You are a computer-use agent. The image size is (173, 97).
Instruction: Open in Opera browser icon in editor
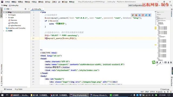[x=143, y=15]
